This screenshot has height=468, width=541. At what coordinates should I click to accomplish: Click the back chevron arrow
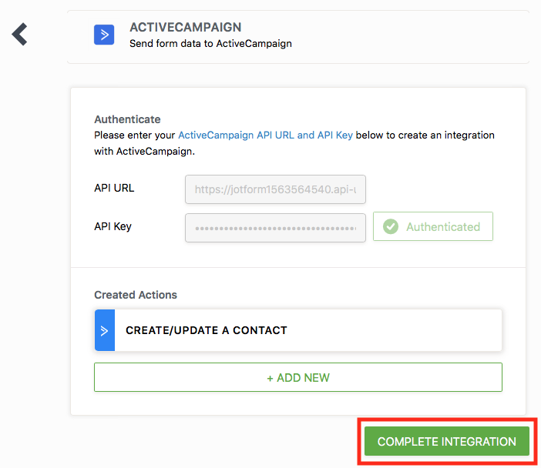point(20,34)
